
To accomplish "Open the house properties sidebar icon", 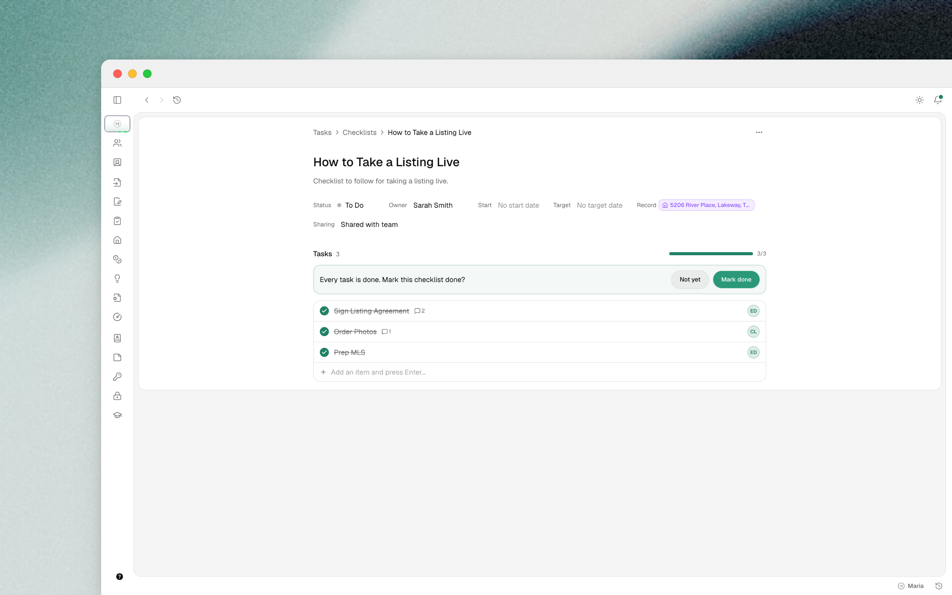I will 117,240.
